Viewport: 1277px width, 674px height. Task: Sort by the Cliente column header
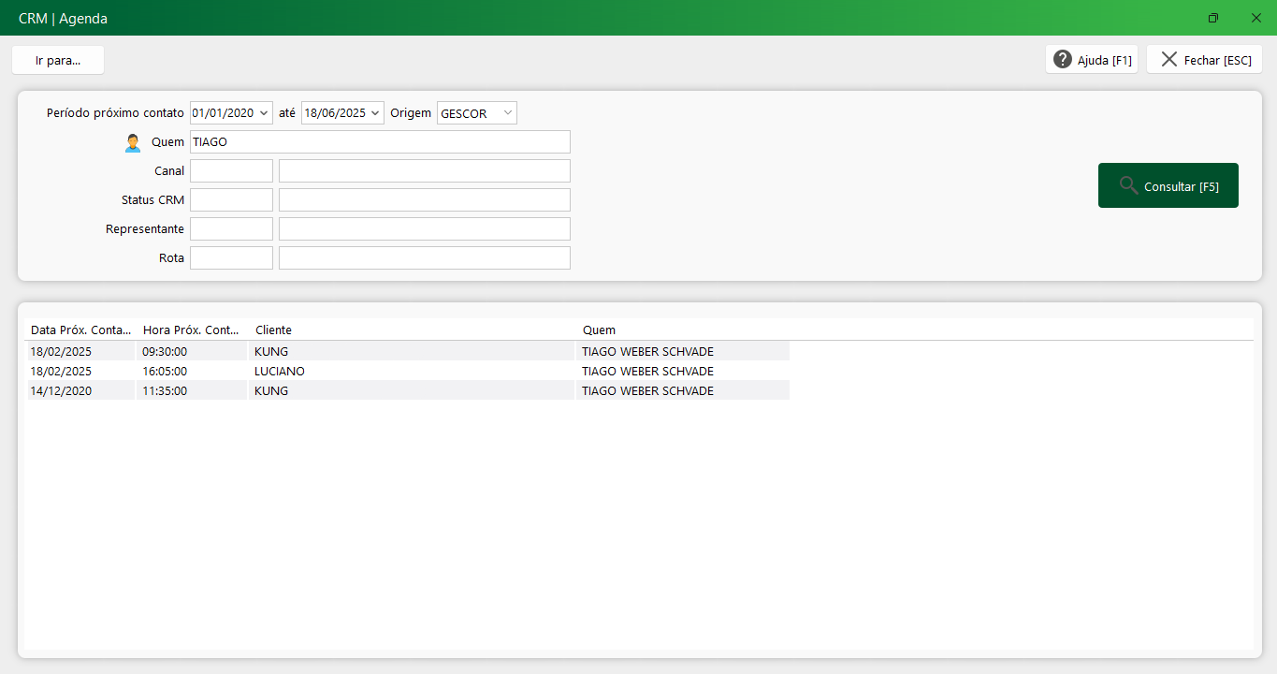273,330
